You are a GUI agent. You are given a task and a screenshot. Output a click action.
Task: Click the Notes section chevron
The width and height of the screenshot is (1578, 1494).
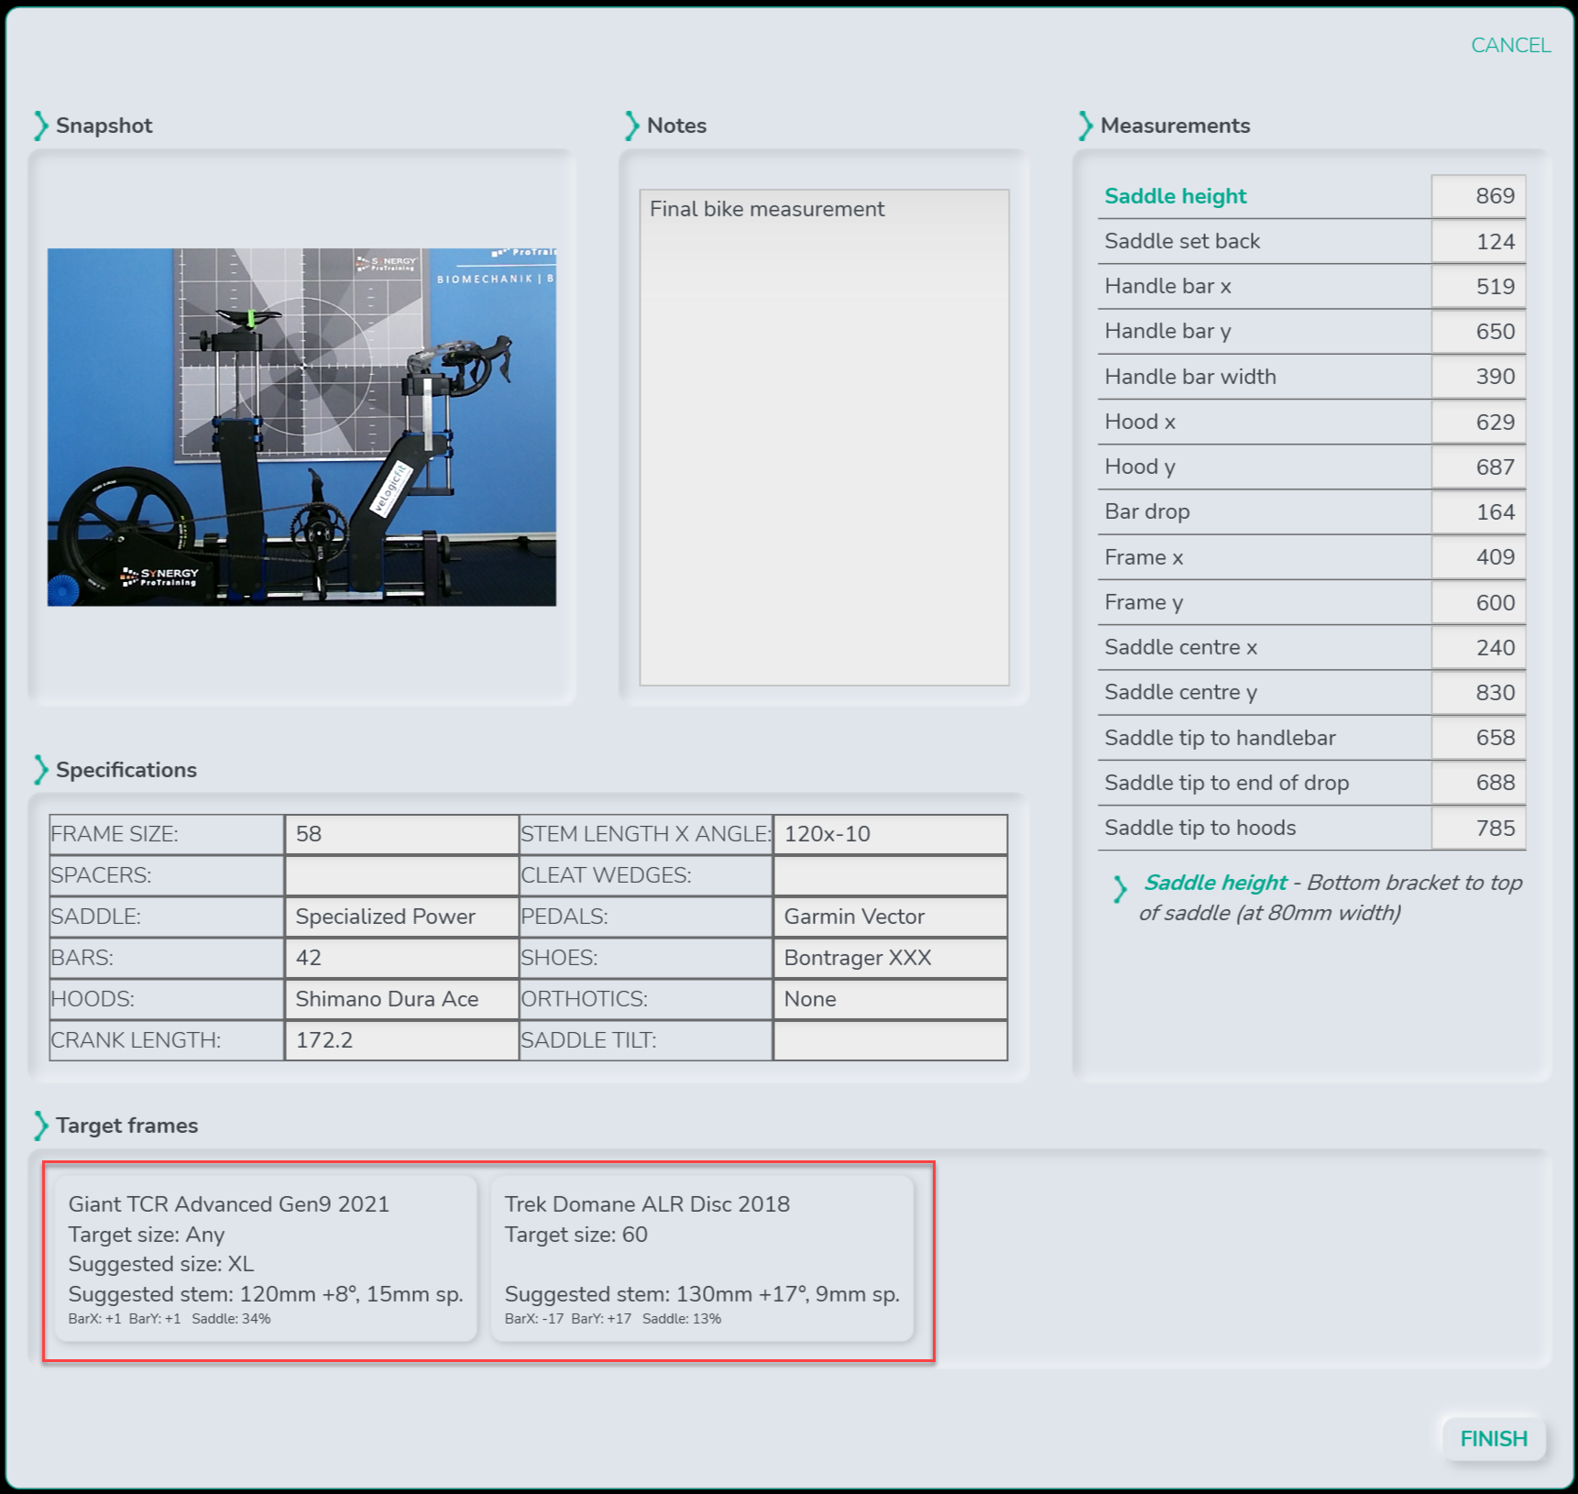pos(631,126)
